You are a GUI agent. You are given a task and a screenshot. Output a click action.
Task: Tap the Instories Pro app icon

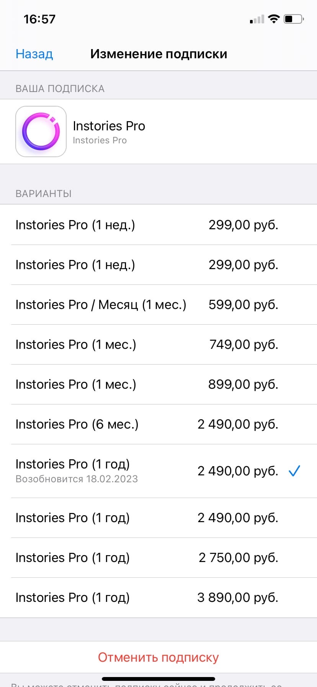(x=41, y=131)
